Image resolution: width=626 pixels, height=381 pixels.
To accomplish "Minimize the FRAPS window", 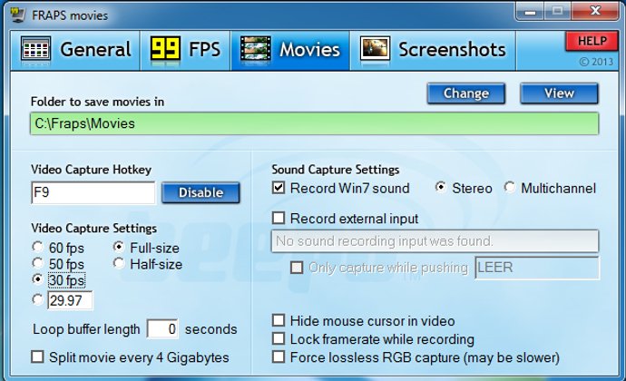I will tap(530, 12).
